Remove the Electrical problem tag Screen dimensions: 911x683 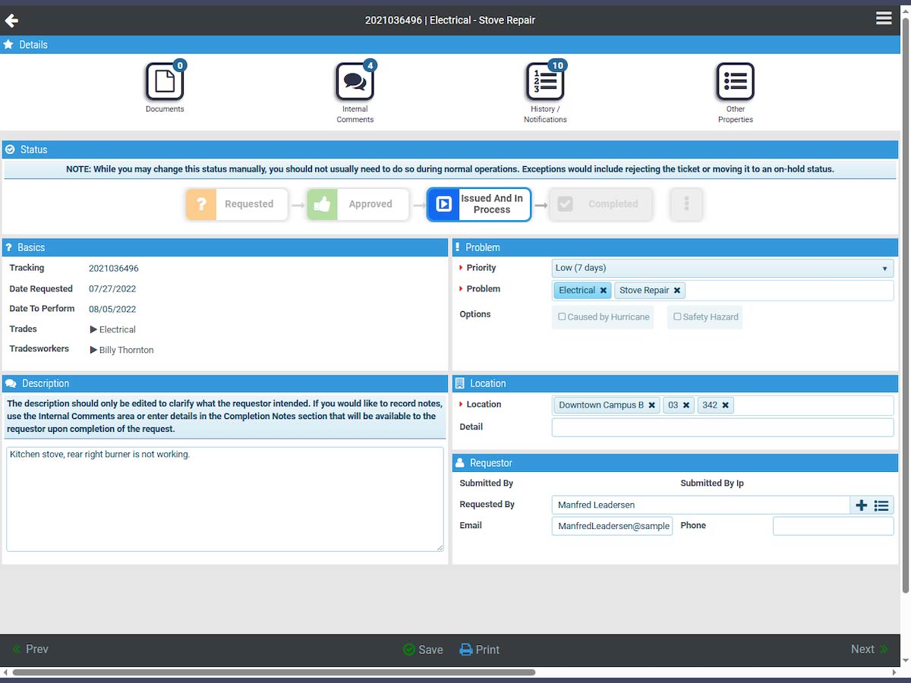604,291
